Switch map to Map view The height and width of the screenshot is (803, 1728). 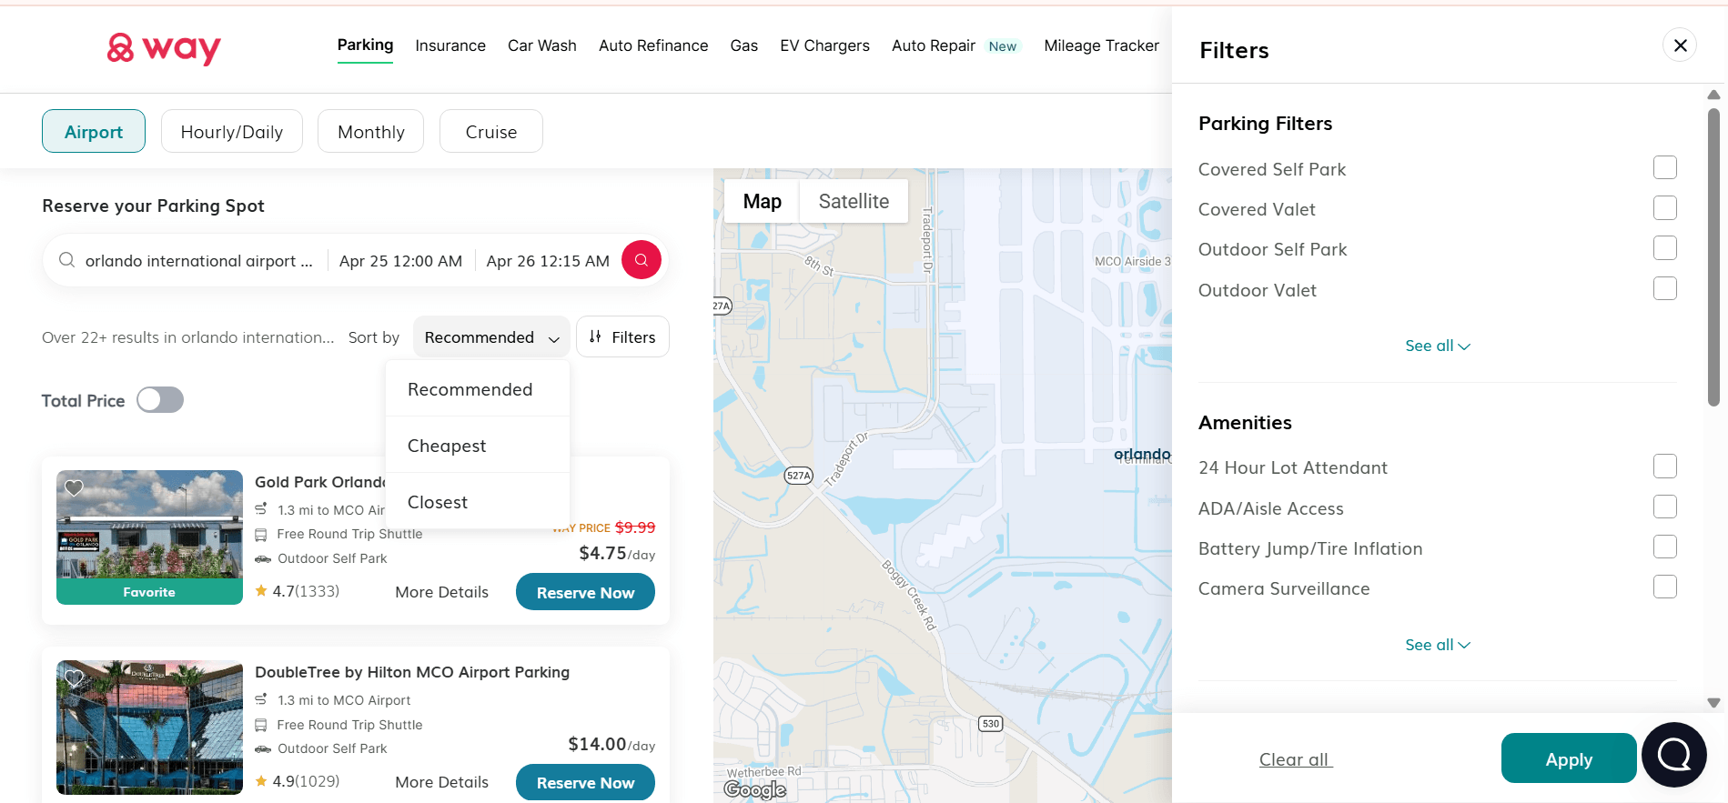coord(763,201)
